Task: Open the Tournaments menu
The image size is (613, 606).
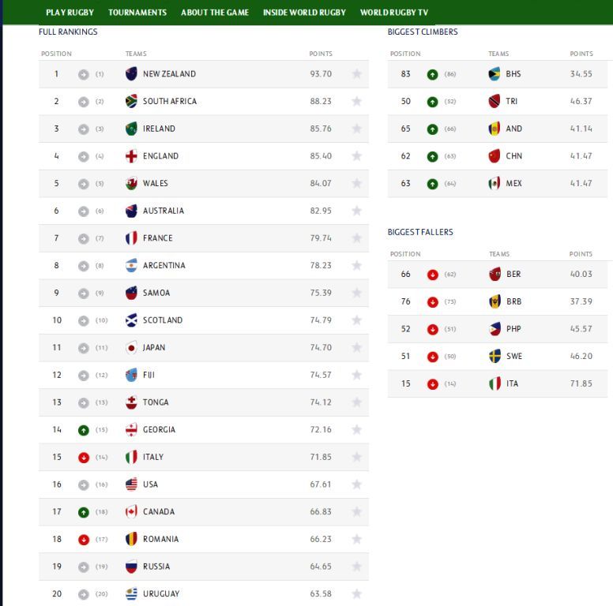Action: pos(137,13)
